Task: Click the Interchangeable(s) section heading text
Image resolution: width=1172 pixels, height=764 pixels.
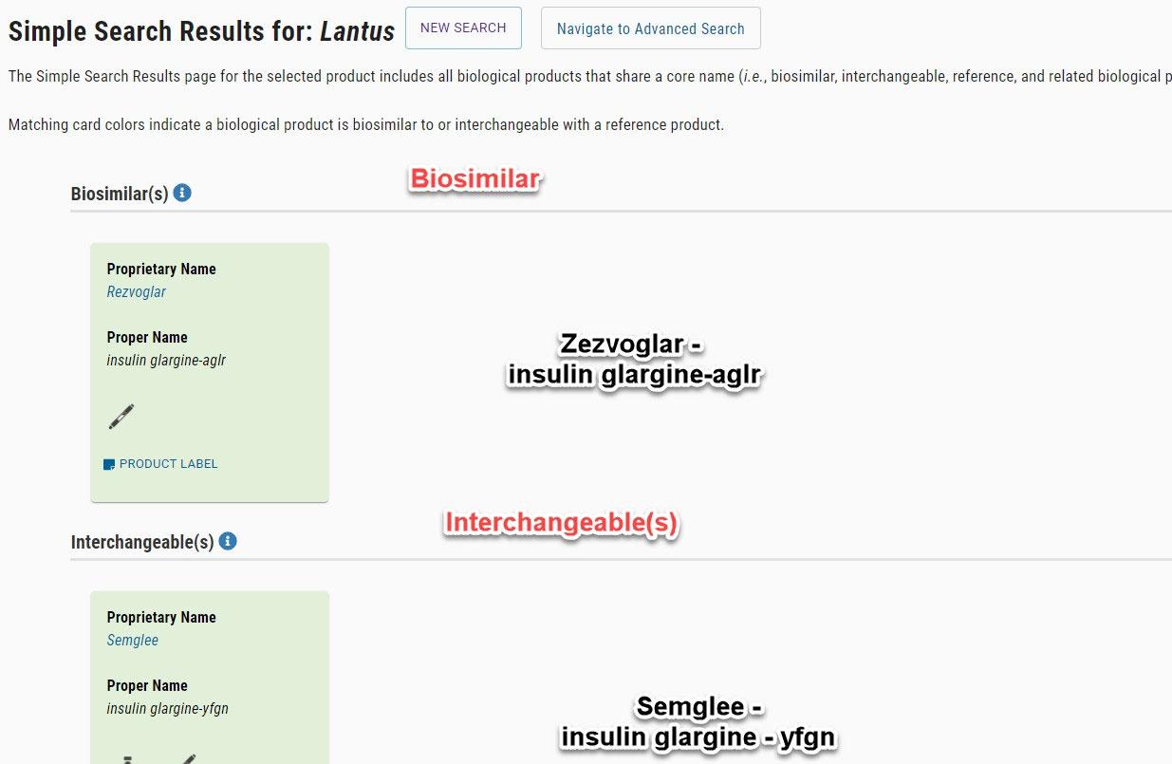Action: (142, 542)
